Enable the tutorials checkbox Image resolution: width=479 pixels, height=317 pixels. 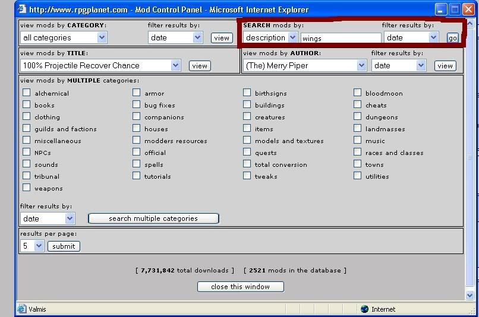click(136, 176)
